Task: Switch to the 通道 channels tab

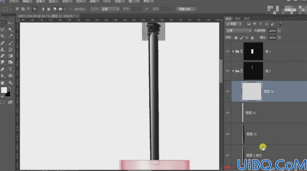Action: (x=237, y=19)
